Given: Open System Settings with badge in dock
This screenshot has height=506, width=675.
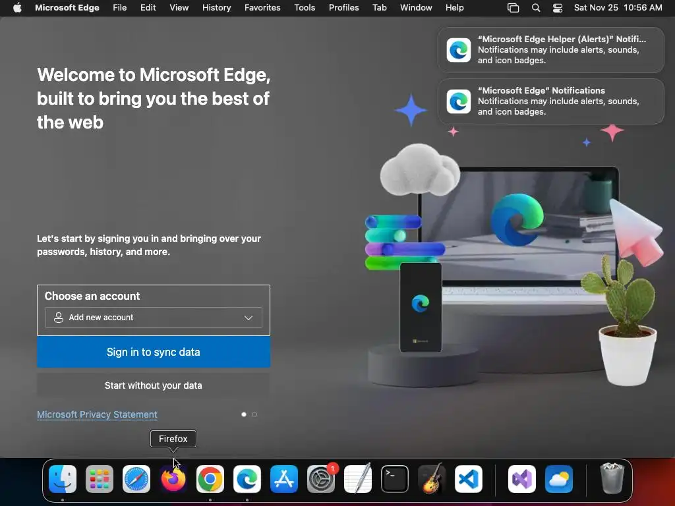Looking at the screenshot, I should tap(321, 479).
